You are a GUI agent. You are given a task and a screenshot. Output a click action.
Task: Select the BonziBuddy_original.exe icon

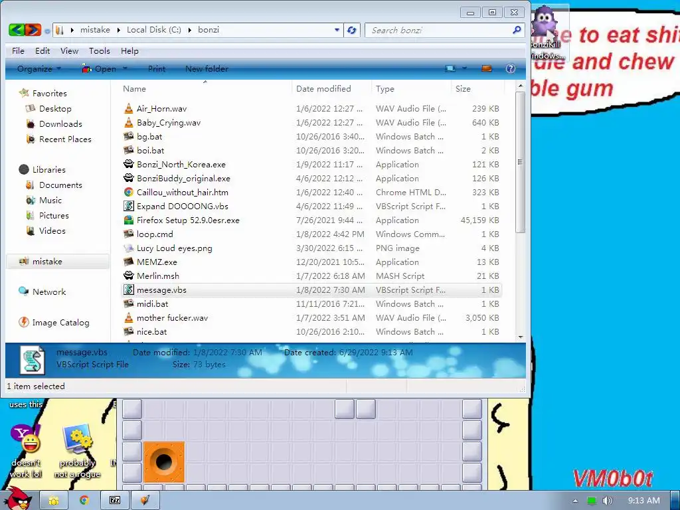point(128,178)
